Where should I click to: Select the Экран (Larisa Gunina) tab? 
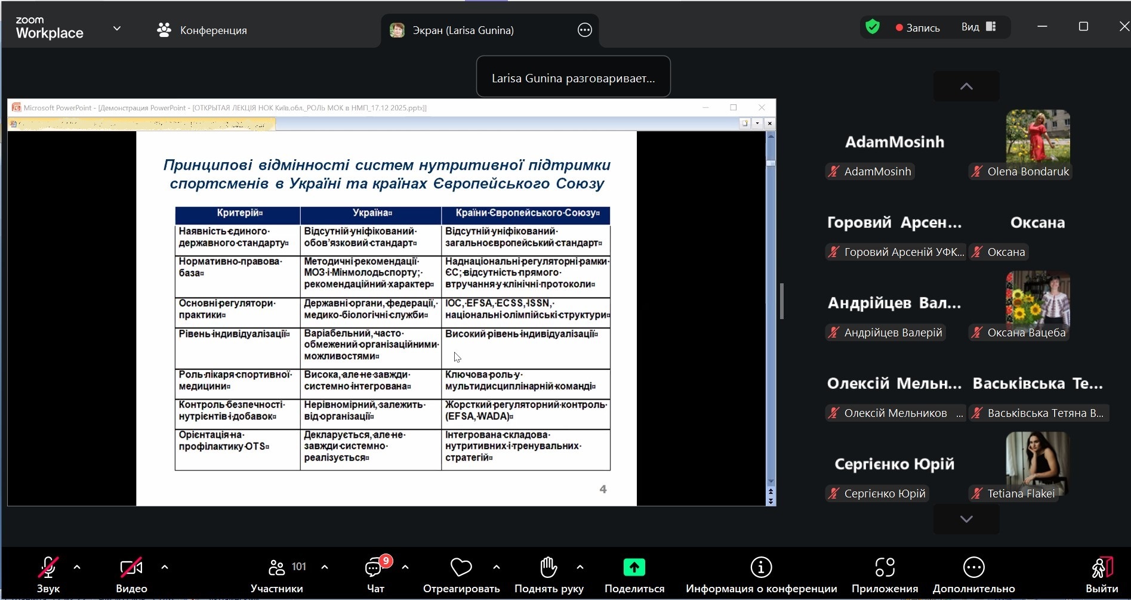click(x=463, y=30)
